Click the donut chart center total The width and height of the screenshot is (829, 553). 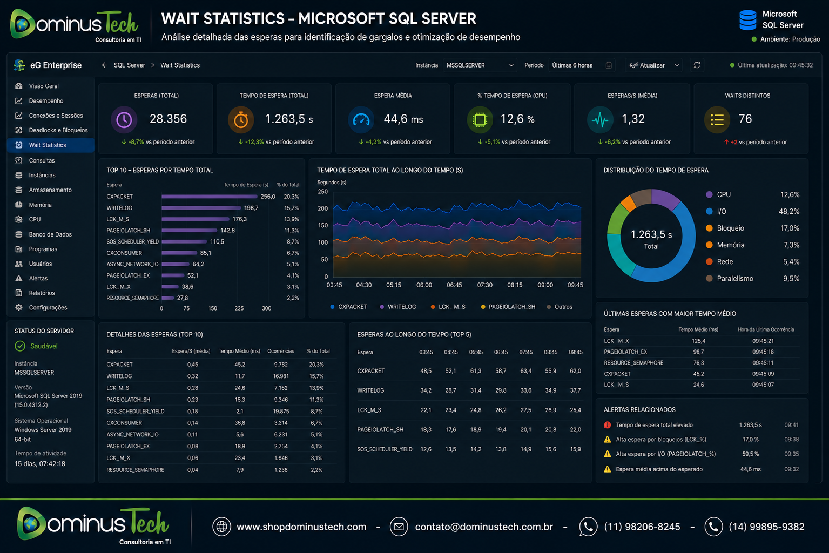pos(651,239)
